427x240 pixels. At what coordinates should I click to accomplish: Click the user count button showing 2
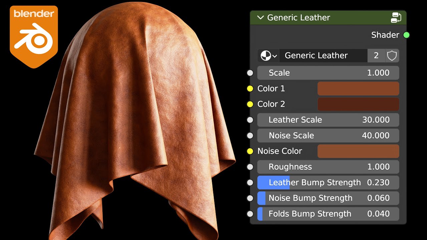coord(376,56)
